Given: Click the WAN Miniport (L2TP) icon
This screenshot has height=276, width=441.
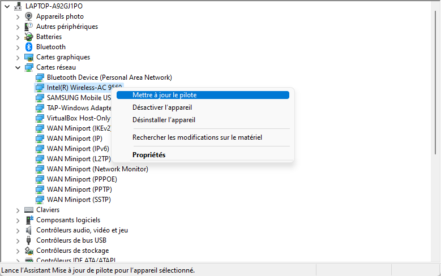Looking at the screenshot, I should pos(40,159).
